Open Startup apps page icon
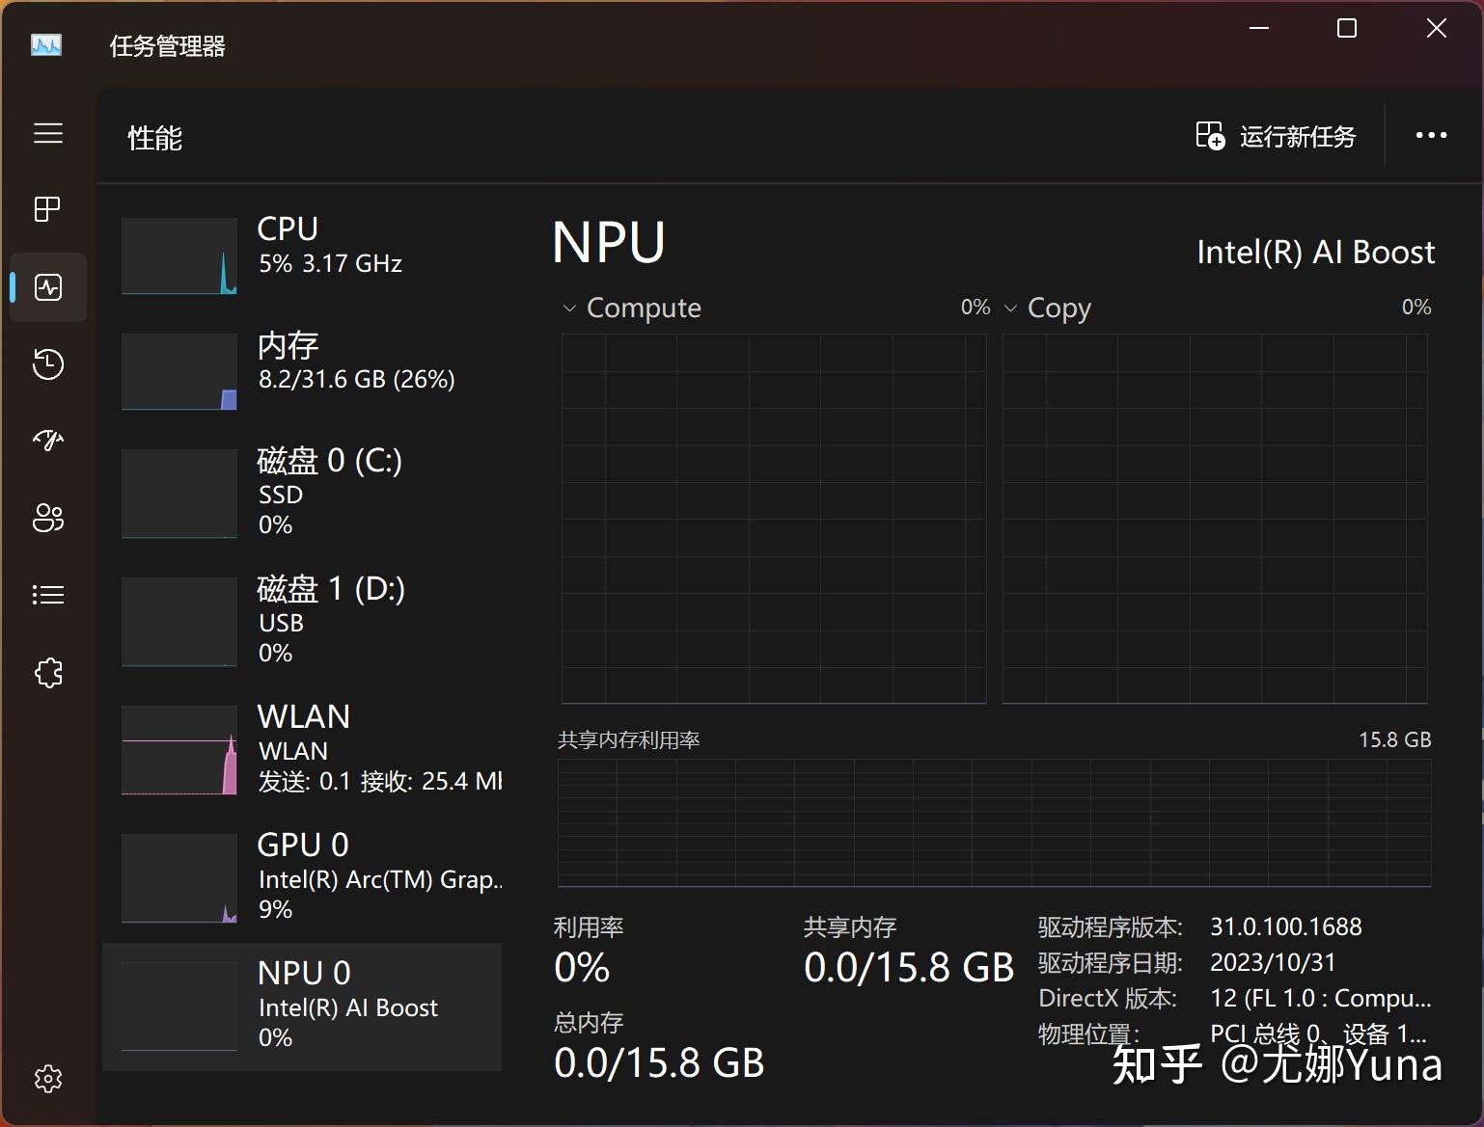 (x=48, y=441)
